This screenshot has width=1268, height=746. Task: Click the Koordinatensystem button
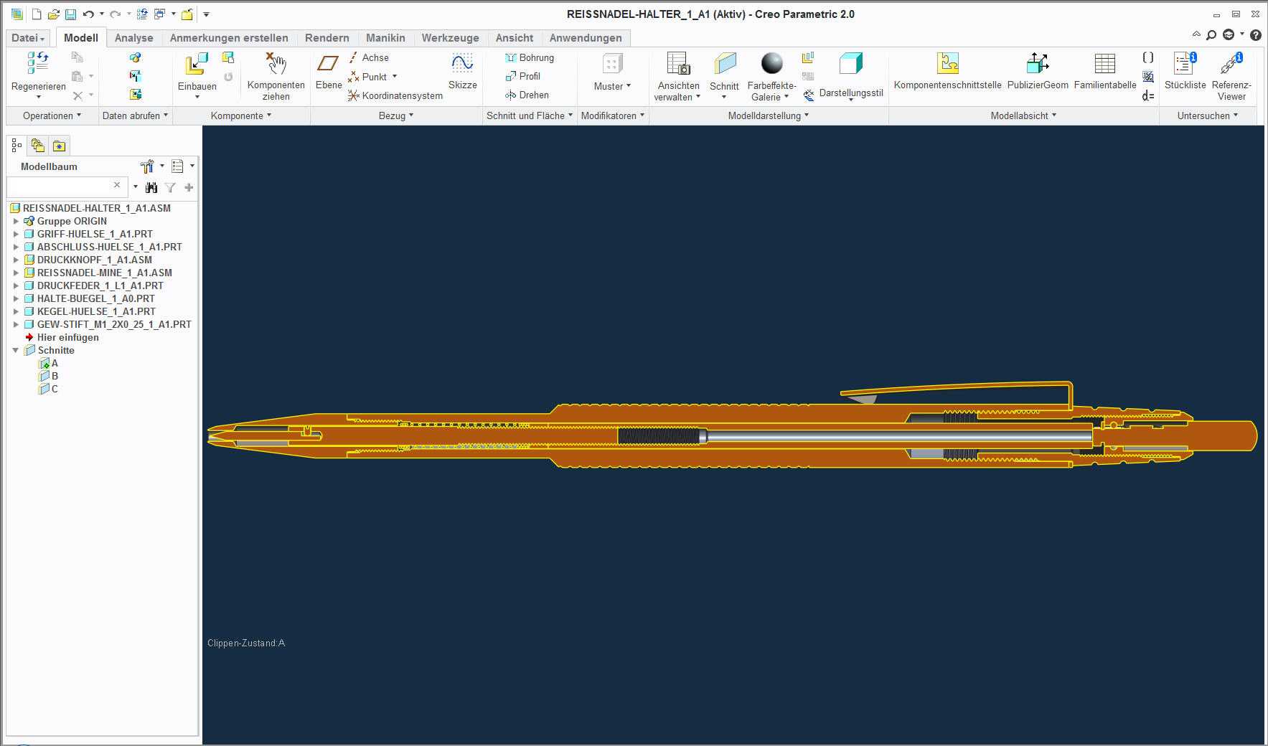[395, 95]
